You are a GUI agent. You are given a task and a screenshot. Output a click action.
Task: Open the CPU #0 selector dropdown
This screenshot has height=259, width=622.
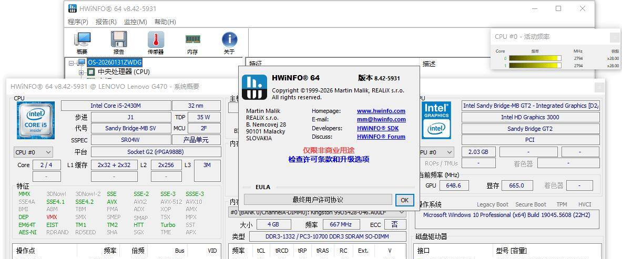pos(33,152)
